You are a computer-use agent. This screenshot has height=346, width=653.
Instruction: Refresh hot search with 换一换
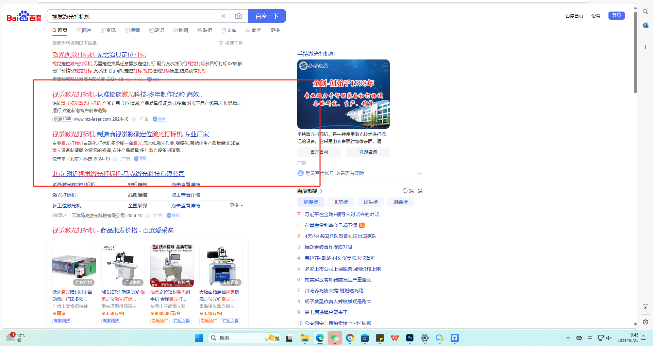click(x=412, y=191)
